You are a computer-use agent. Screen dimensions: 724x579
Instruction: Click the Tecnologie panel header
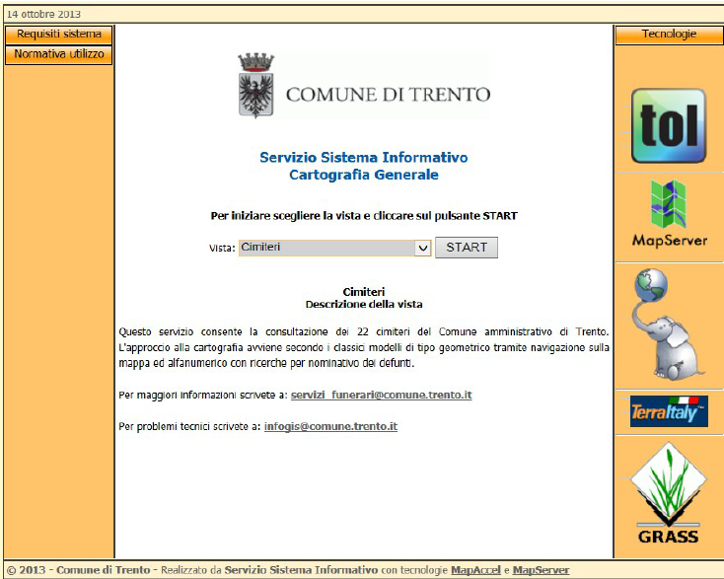click(x=669, y=35)
